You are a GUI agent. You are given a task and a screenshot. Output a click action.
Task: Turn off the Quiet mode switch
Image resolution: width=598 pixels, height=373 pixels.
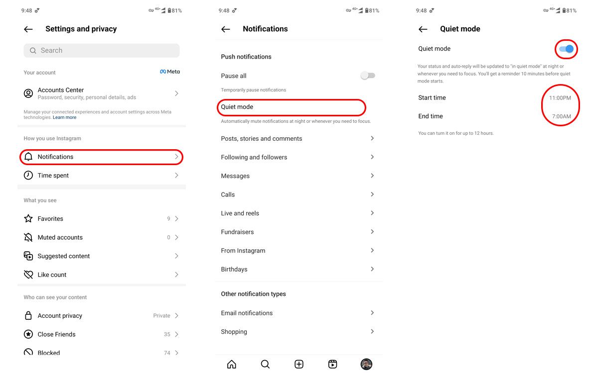click(x=566, y=49)
